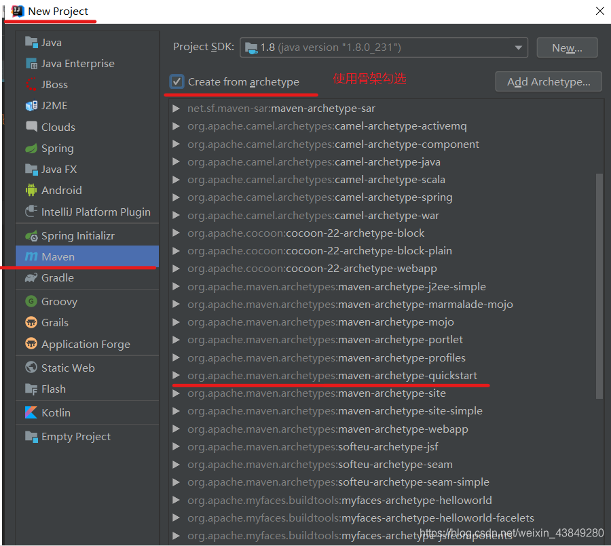Click the Kotlin icon

click(31, 412)
